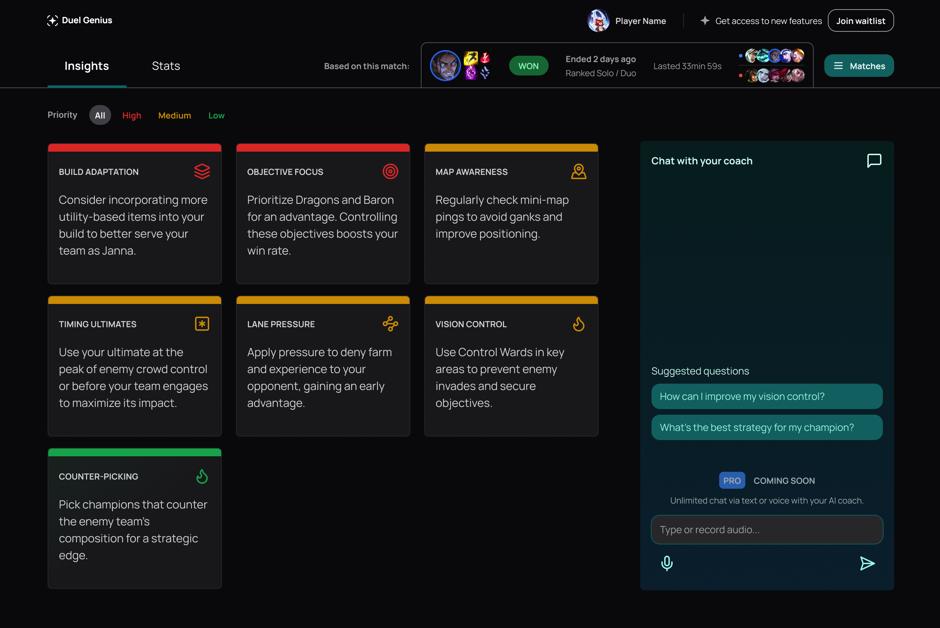Click the Map Awareness location pin icon
Screen dimensions: 940x628
[579, 171]
